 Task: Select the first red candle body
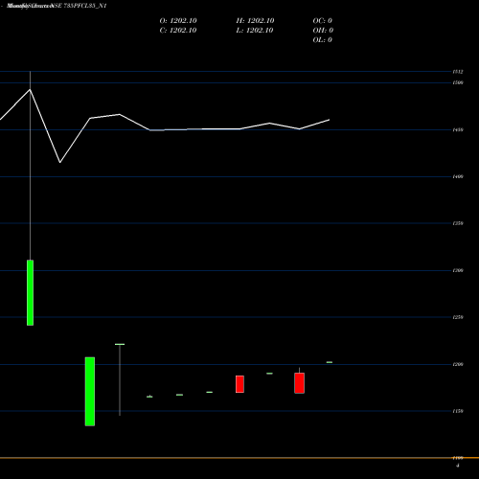(x=239, y=384)
